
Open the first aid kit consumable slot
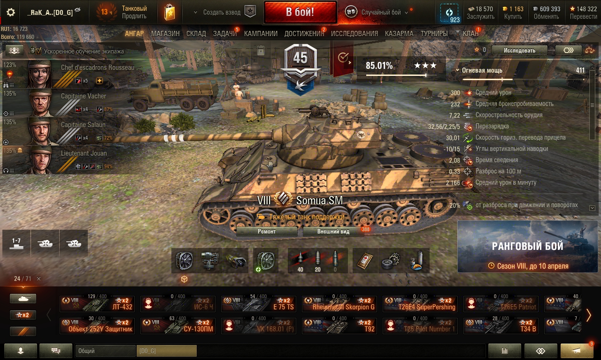tap(365, 261)
